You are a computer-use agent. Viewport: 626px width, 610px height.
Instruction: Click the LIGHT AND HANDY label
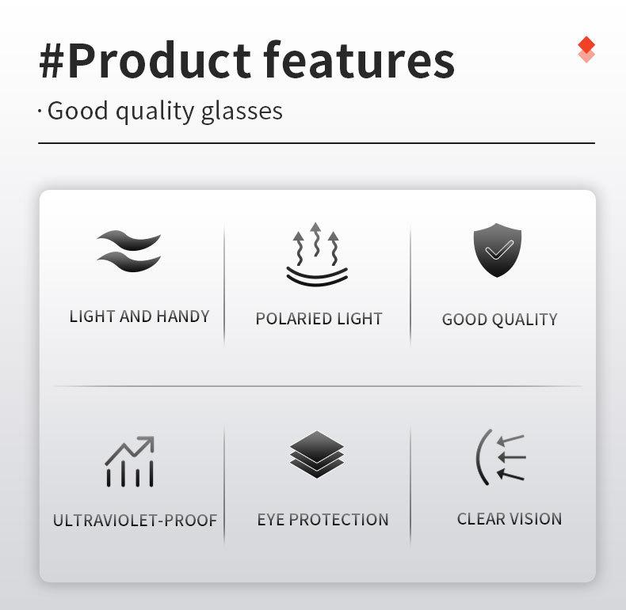(139, 316)
